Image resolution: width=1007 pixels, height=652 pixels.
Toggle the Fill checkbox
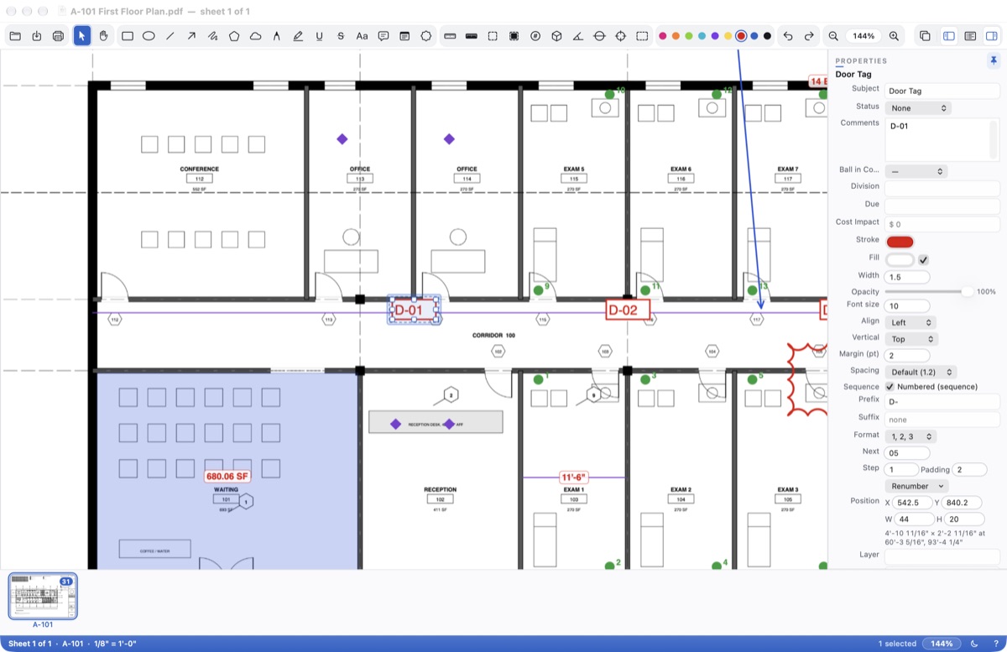pyautogui.click(x=924, y=259)
